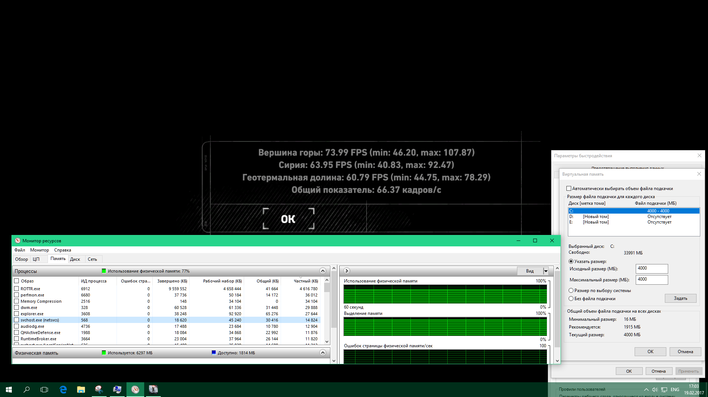Change input language ENG indicator

pyautogui.click(x=675, y=390)
